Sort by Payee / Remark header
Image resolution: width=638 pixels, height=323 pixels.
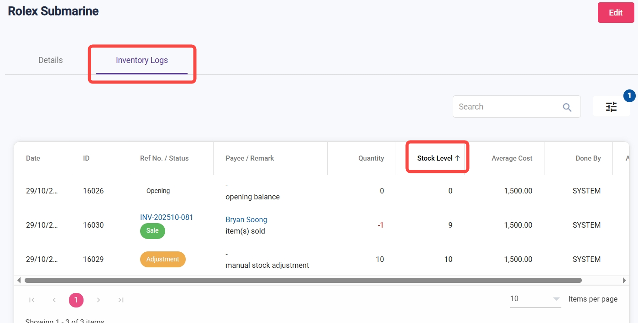[250, 158]
